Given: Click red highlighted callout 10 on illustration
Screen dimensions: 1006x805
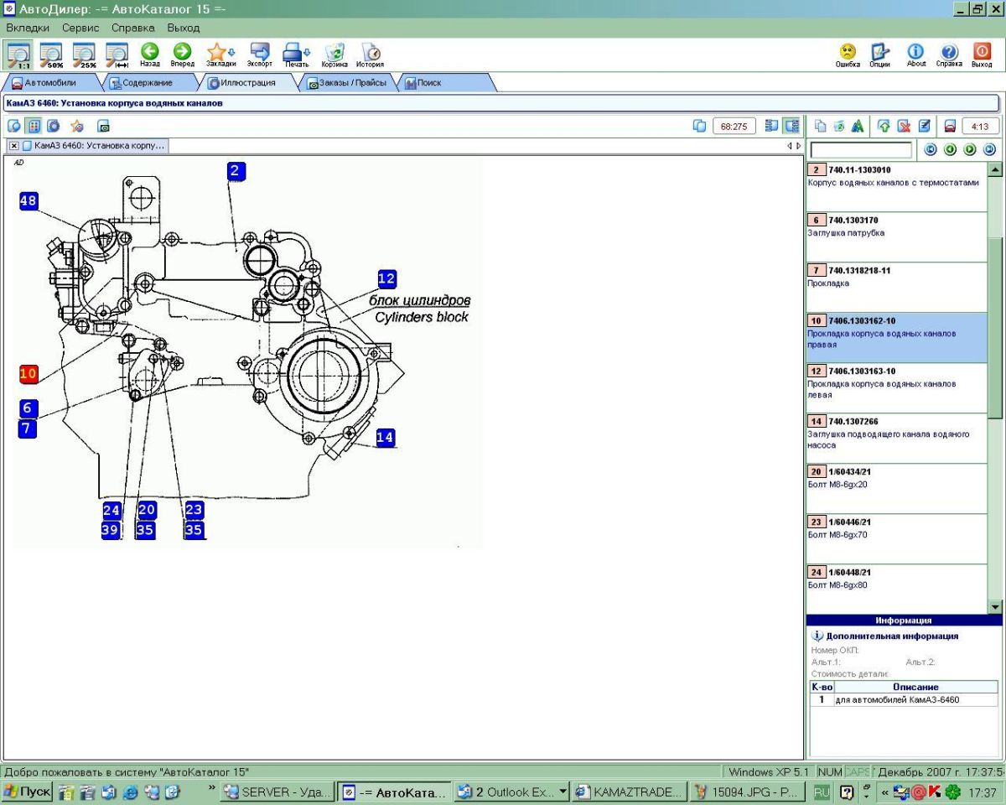Looking at the screenshot, I should tap(29, 374).
